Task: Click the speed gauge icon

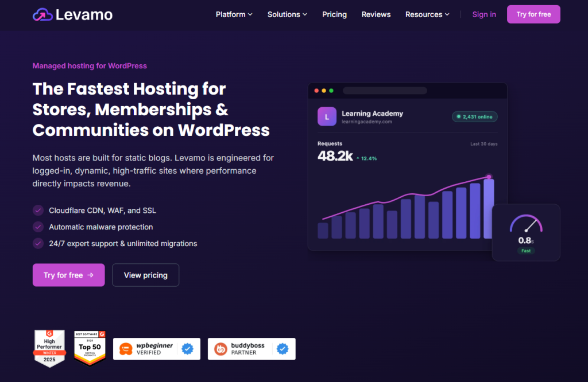Action: [x=526, y=224]
